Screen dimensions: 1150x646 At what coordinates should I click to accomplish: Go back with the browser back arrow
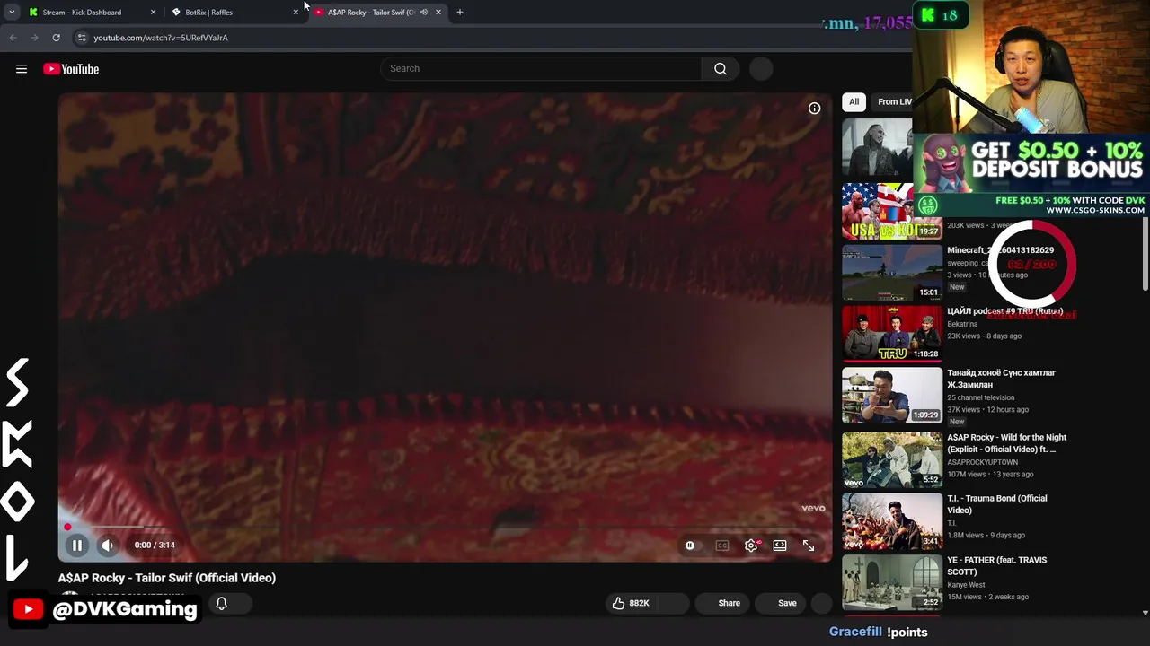[13, 38]
